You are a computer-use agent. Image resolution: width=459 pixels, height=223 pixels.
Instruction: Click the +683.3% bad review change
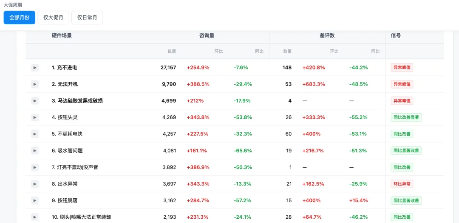coord(314,84)
